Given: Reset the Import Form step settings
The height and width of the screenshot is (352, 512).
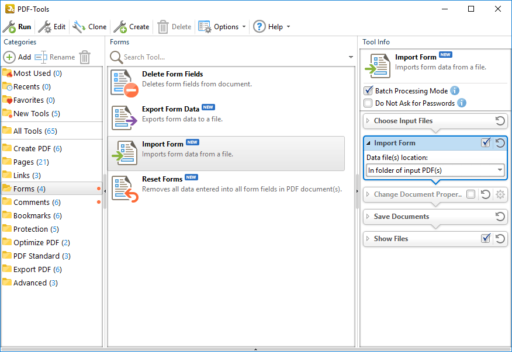Looking at the screenshot, I should pos(500,143).
